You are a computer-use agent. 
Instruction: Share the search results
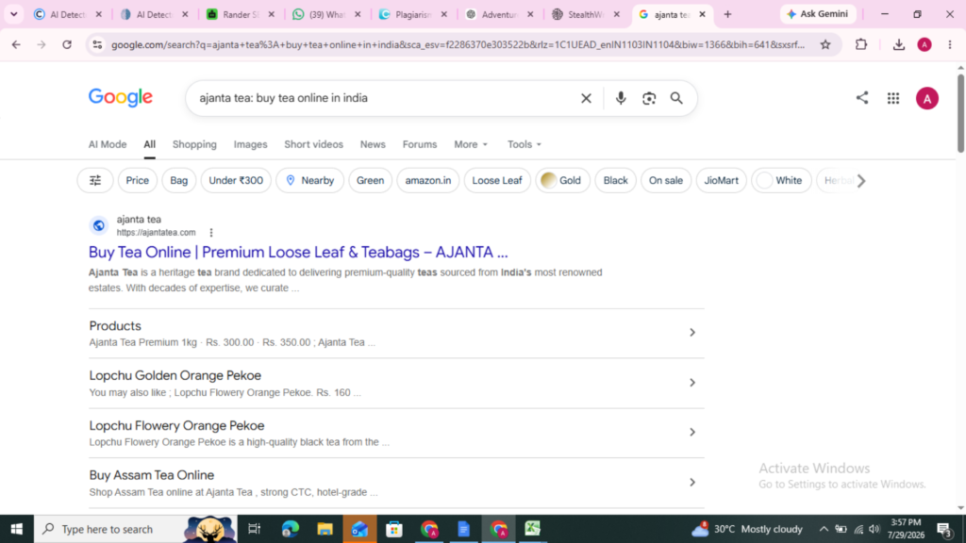tap(862, 98)
